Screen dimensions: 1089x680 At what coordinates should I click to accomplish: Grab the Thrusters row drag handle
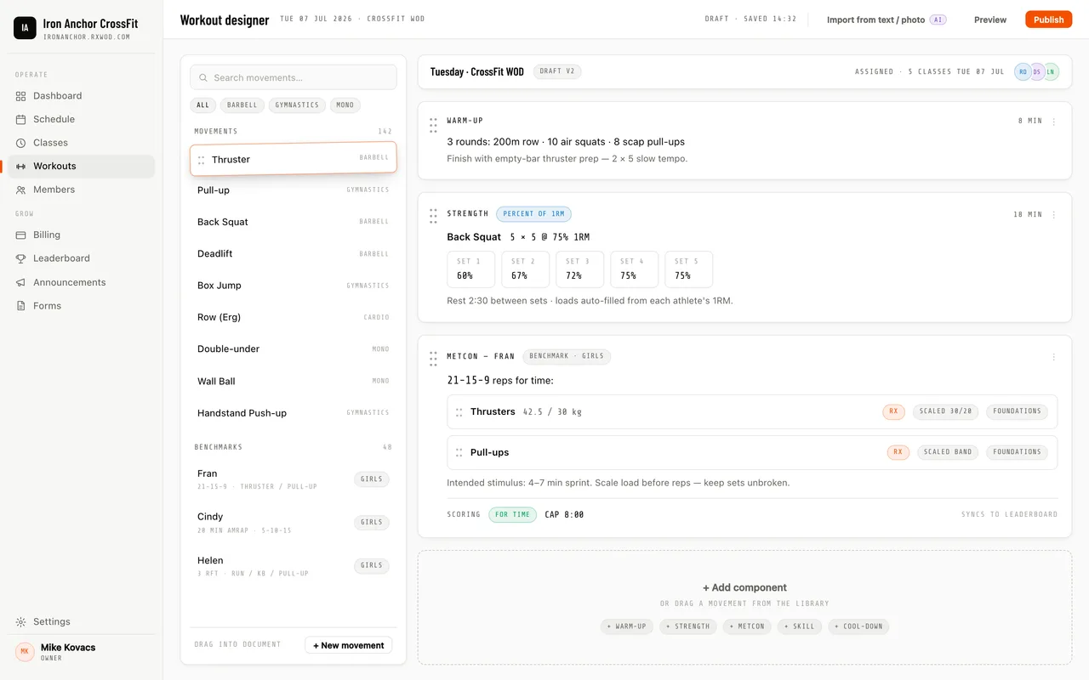tap(459, 412)
